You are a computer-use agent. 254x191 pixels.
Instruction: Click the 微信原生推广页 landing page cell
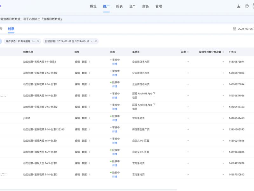pyautogui.click(x=141, y=130)
